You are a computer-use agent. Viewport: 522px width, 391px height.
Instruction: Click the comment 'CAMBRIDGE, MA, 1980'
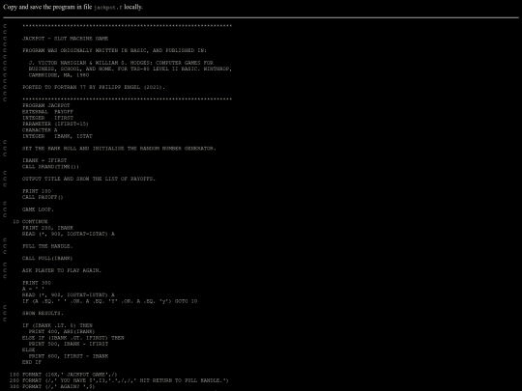pyautogui.click(x=59, y=74)
